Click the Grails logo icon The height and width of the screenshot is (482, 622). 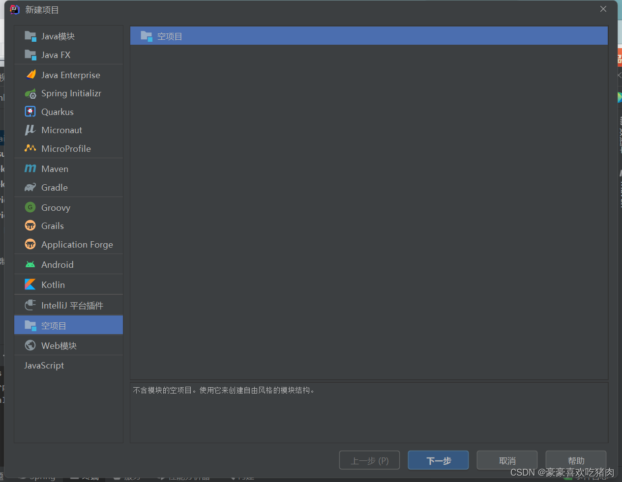(x=30, y=226)
